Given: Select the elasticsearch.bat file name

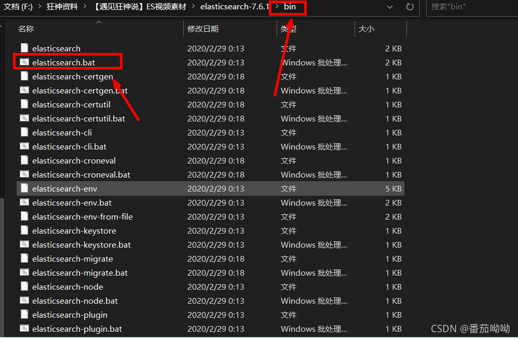Looking at the screenshot, I should tap(63, 62).
